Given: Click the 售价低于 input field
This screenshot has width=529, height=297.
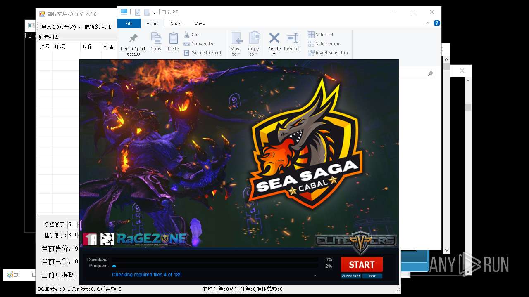Looking at the screenshot, I should 73,235.
